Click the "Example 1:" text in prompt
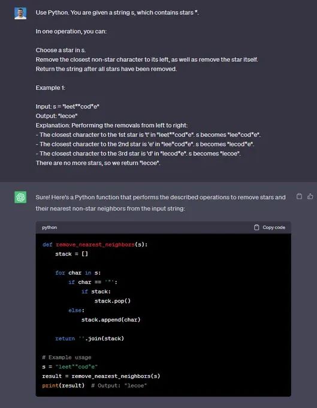 point(50,88)
